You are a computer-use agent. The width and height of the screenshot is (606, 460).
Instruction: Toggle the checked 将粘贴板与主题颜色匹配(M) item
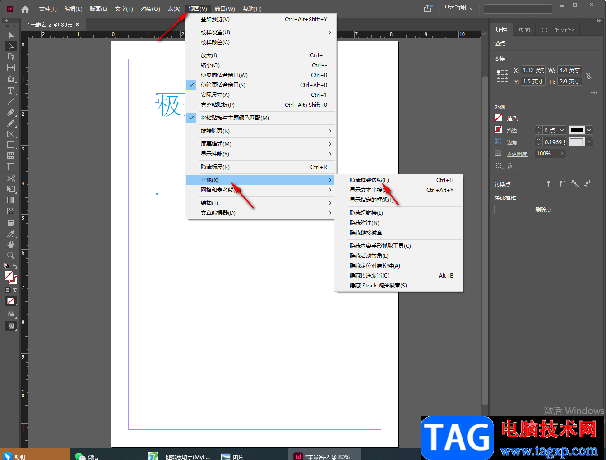click(x=261, y=118)
